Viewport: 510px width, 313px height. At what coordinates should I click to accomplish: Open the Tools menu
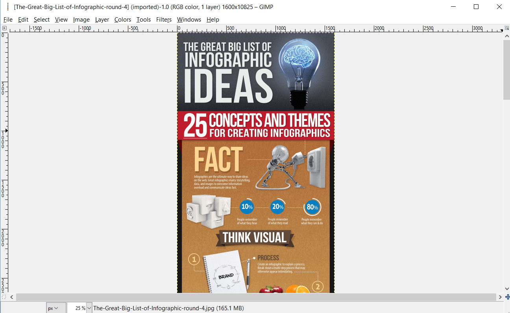pos(143,19)
